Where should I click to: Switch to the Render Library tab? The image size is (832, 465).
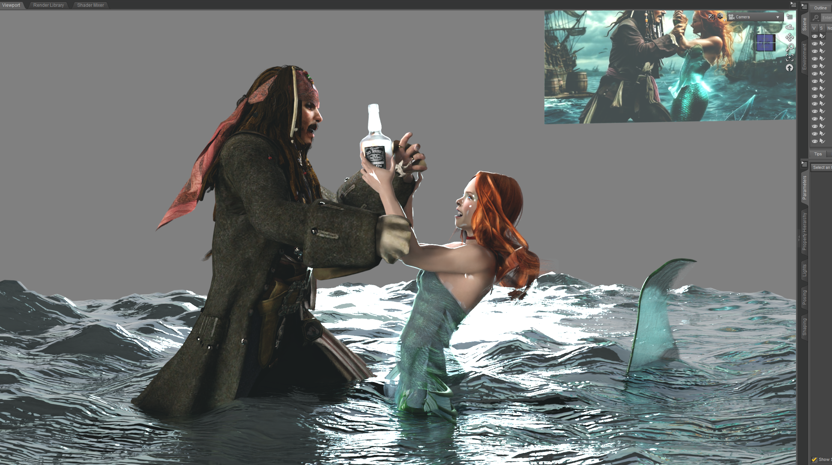48,5
